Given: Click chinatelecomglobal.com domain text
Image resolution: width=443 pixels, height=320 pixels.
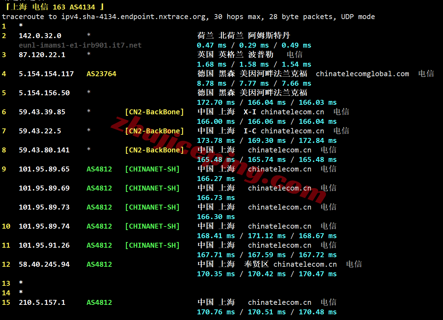Looking at the screenshot, I should 362,74.
